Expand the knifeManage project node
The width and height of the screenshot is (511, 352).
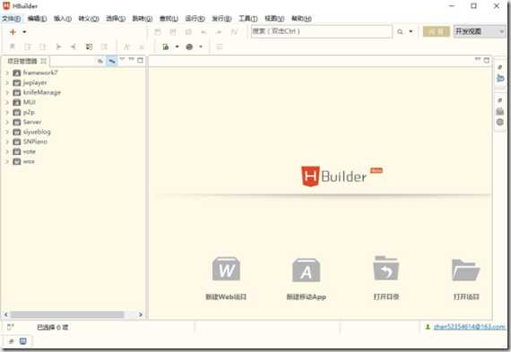click(7, 92)
